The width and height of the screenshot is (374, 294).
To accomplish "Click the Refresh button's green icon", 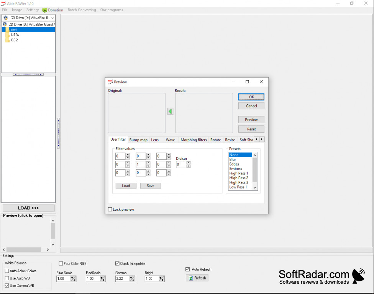I will pos(191,278).
